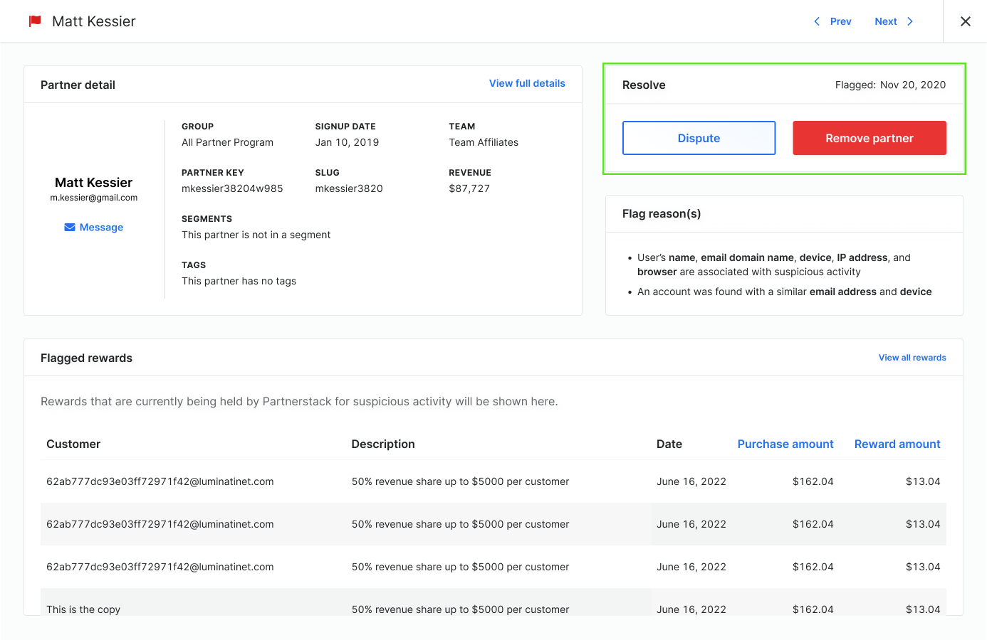
Task: Click the red Remove partner button
Action: pyautogui.click(x=869, y=138)
